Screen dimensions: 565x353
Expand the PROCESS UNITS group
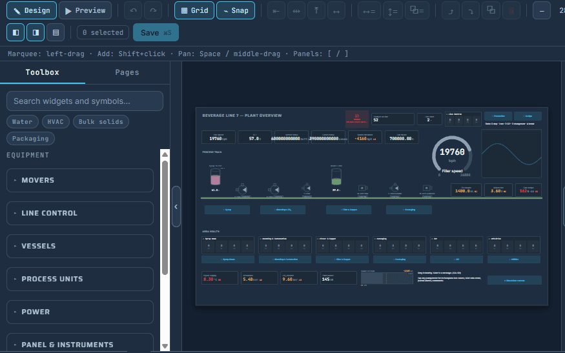(80, 279)
